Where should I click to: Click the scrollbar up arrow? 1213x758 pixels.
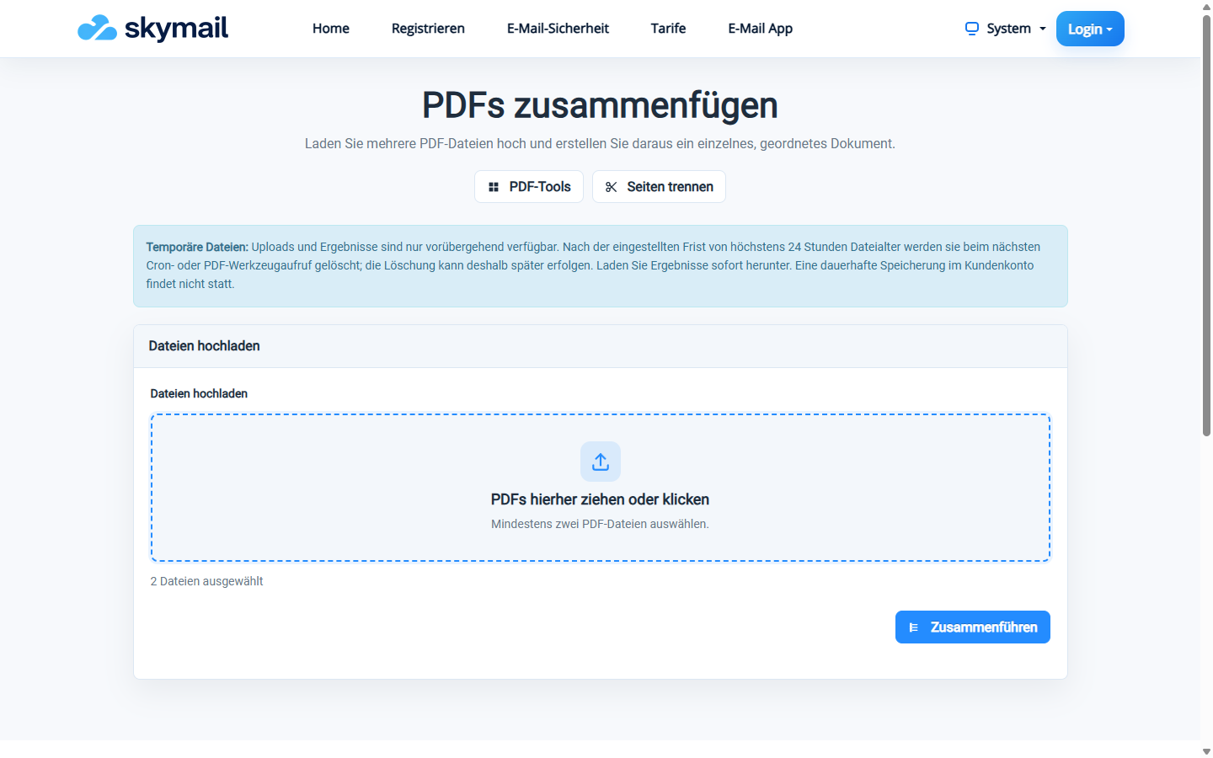1206,6
